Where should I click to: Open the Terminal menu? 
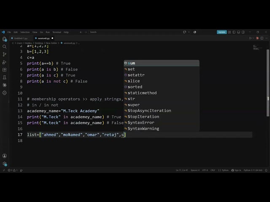pos(57,32)
